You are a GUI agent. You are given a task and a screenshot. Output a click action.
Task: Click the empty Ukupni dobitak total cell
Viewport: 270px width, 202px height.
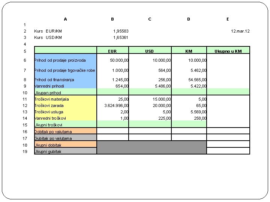(228, 144)
